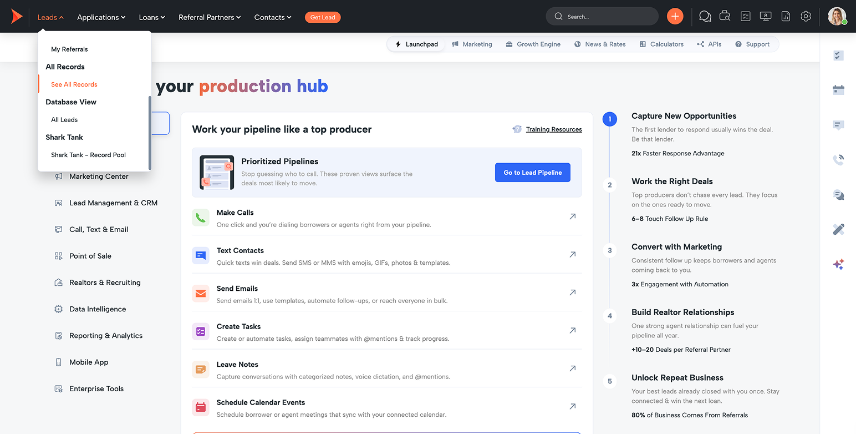Switch to the Launchpad tab

[416, 44]
